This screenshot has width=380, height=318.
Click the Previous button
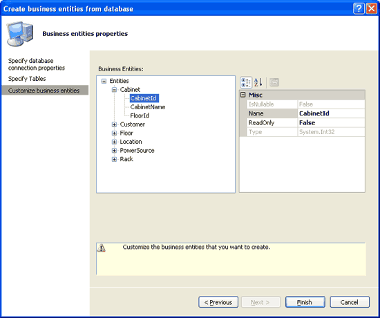(x=218, y=302)
